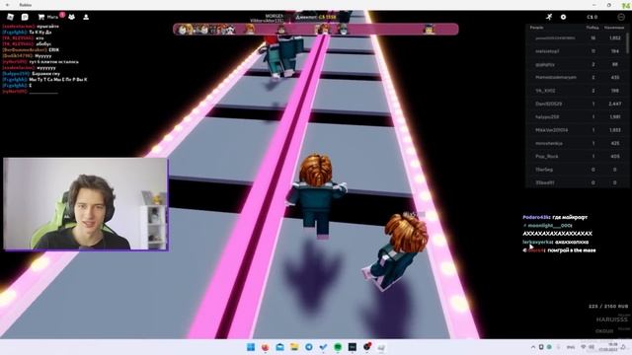Open the Windows Start button

click(251, 347)
